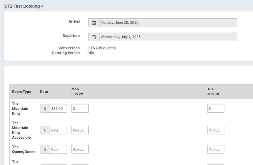Viewport: 253px width, 165px height.
Task: Click the dollar sign beside The Mountain King rate
Action: (x=45, y=108)
